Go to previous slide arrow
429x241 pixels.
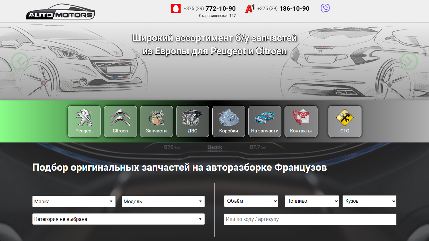(x=20, y=61)
